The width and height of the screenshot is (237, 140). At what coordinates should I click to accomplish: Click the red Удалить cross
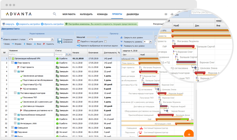44,44
